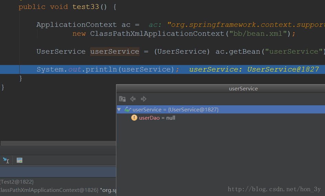Select the userService = {UserService@1827} row
325x196 pixels.
coord(221,109)
